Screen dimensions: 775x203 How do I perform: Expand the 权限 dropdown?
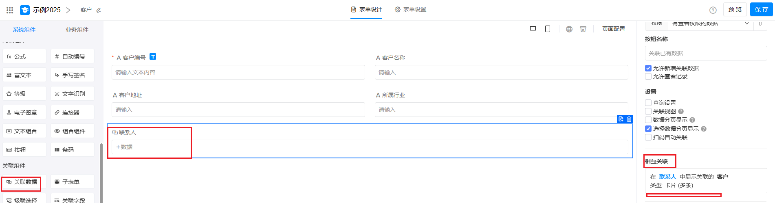[x=746, y=24]
